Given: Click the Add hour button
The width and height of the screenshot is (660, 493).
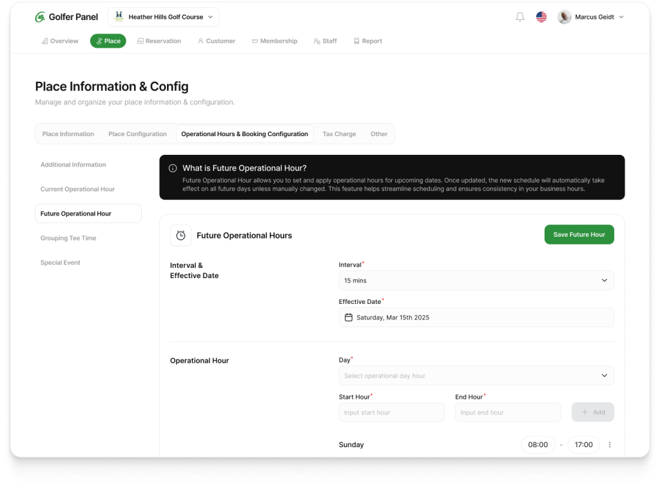Looking at the screenshot, I should click(593, 412).
